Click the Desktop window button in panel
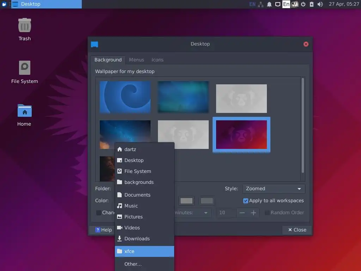 pyautogui.click(x=47, y=4)
